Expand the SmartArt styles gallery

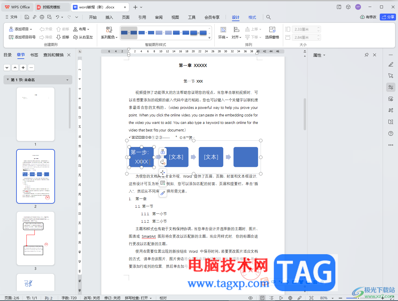(x=209, y=38)
